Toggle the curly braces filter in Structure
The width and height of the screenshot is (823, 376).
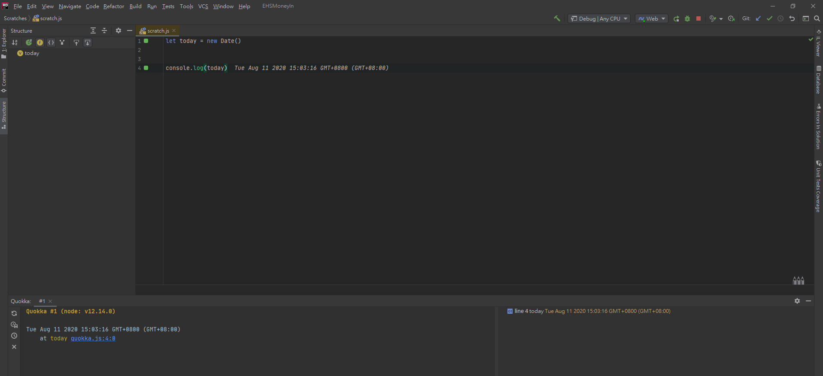coord(51,42)
